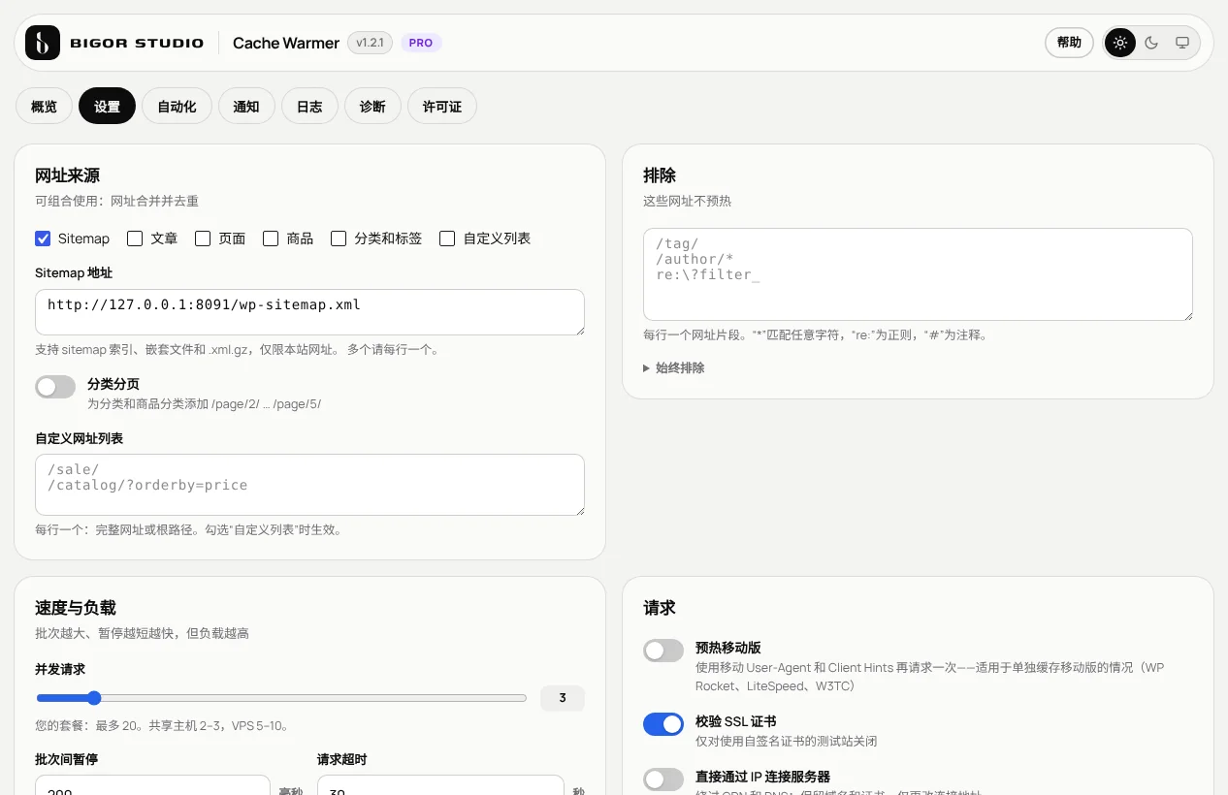The image size is (1228, 795).
Task: Select the 设置 tab
Action: click(107, 107)
